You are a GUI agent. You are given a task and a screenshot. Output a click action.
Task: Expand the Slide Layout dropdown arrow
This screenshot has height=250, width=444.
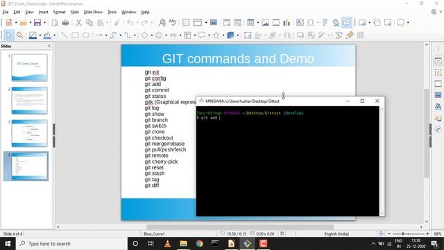click(x=408, y=23)
